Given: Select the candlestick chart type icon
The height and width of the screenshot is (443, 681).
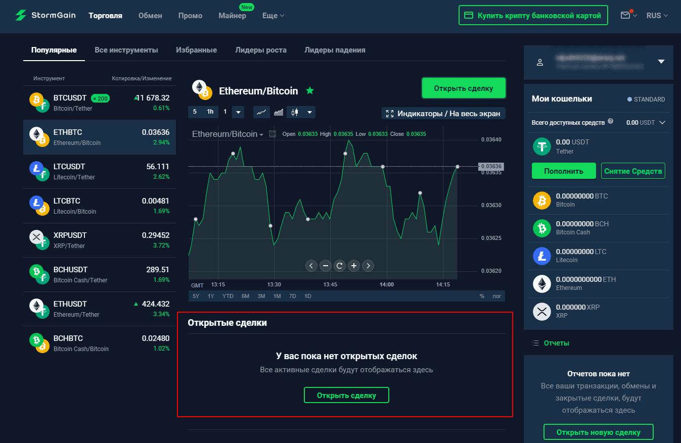Looking at the screenshot, I should (x=295, y=112).
